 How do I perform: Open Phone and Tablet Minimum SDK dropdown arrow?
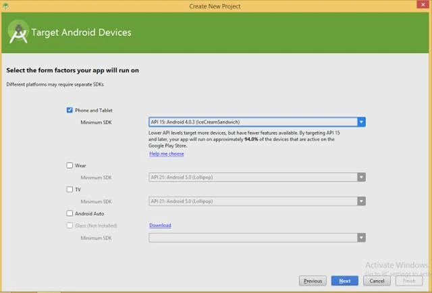[x=362, y=122]
